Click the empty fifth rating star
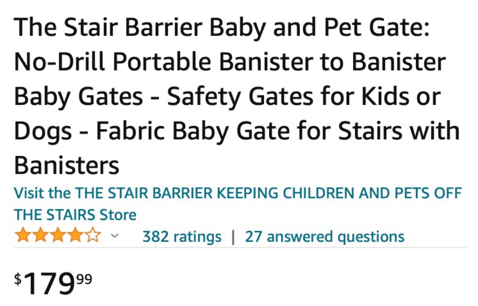 click(93, 235)
